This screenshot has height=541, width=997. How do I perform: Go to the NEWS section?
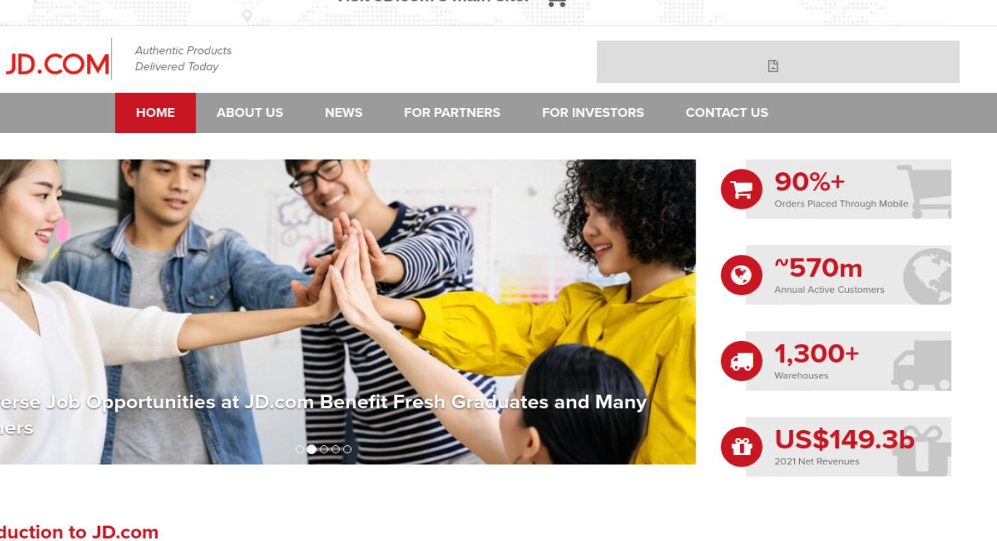(x=344, y=112)
